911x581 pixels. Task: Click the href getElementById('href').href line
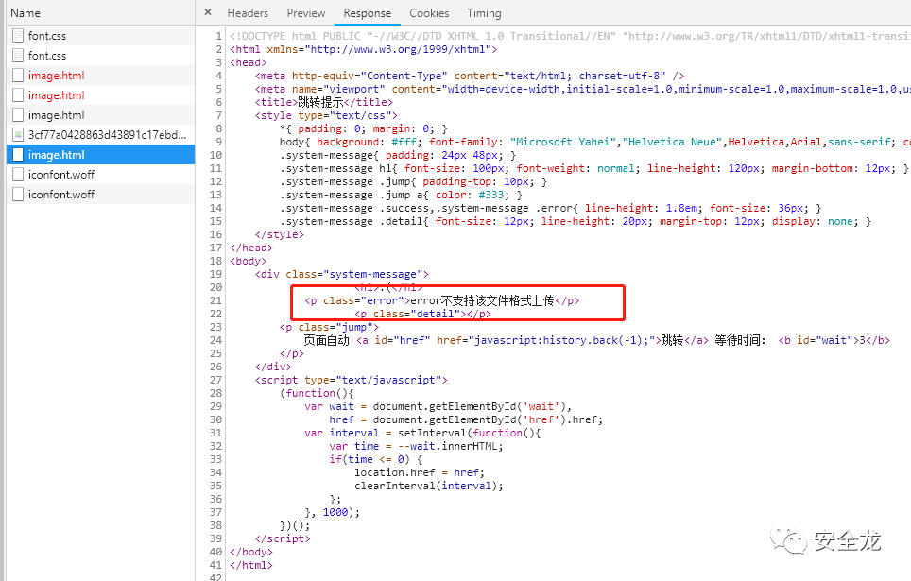(x=466, y=419)
